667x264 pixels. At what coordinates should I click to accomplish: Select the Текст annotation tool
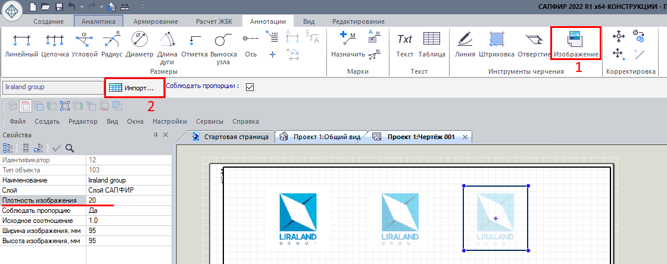[x=405, y=45]
